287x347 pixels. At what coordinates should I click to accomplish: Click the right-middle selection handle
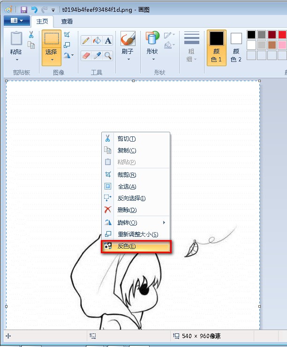[259, 307]
